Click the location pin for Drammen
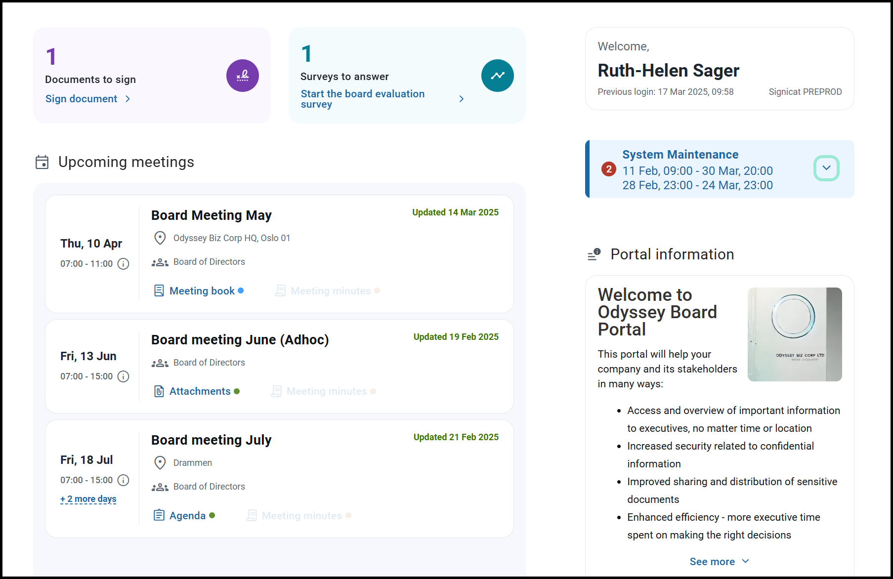Viewport: 893px width, 579px height. point(159,462)
